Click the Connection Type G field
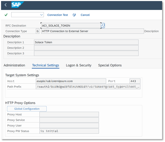This screenshot has width=165, height=142. click(x=38, y=31)
